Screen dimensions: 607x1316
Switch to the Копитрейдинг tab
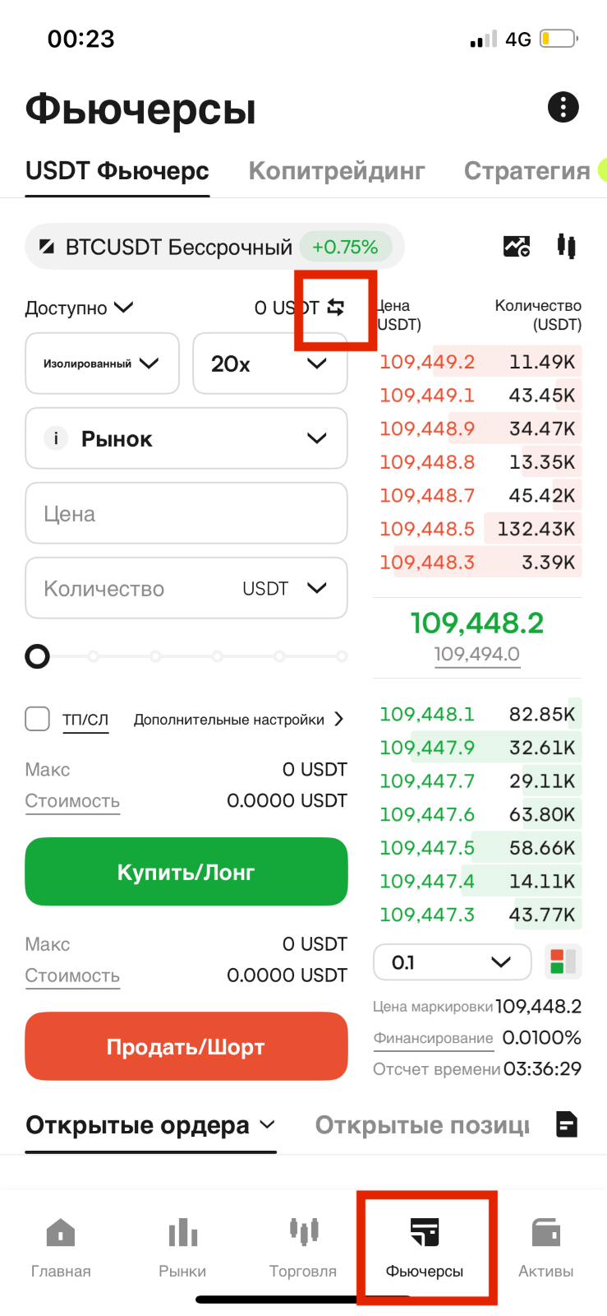(337, 170)
